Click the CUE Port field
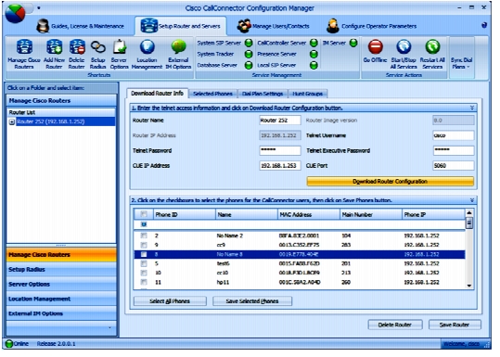This screenshot has height=357, width=500. click(453, 166)
